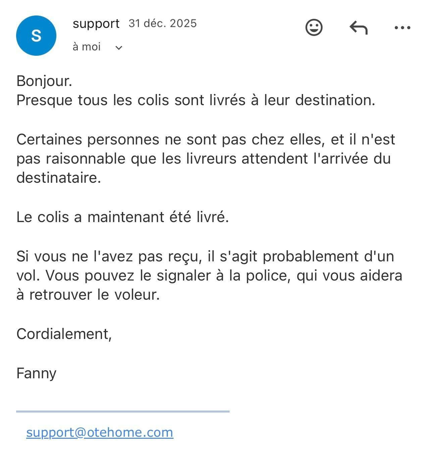Screen dimensions: 431x469
Task: Click the sentence starting "Presque tous les colis"
Action: click(195, 100)
